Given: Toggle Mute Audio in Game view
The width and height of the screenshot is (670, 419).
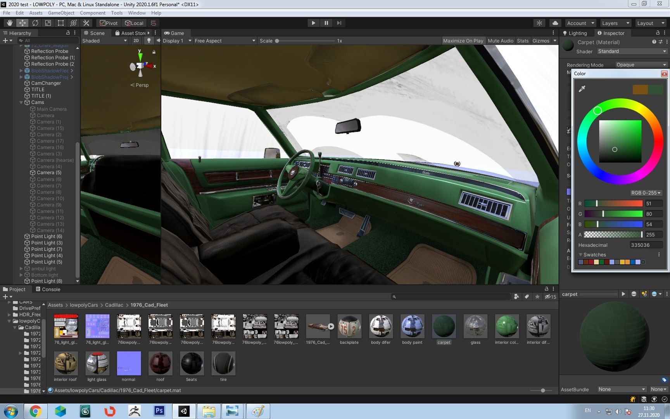Looking at the screenshot, I should tap(500, 40).
